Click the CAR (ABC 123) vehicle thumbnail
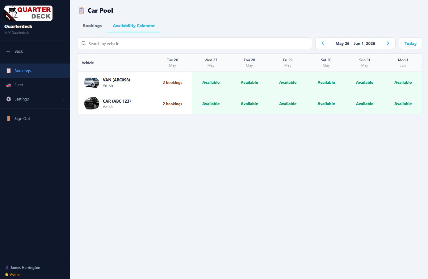The width and height of the screenshot is (428, 279). [x=92, y=104]
